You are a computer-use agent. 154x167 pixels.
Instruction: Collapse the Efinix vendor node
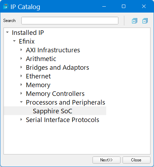14,41
